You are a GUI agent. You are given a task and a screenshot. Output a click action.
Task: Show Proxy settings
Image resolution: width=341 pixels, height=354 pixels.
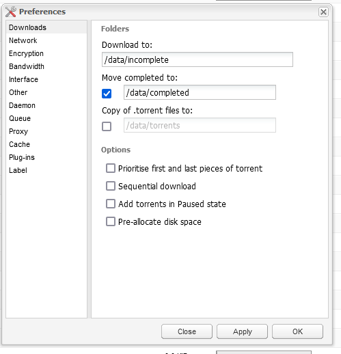[x=46, y=131]
